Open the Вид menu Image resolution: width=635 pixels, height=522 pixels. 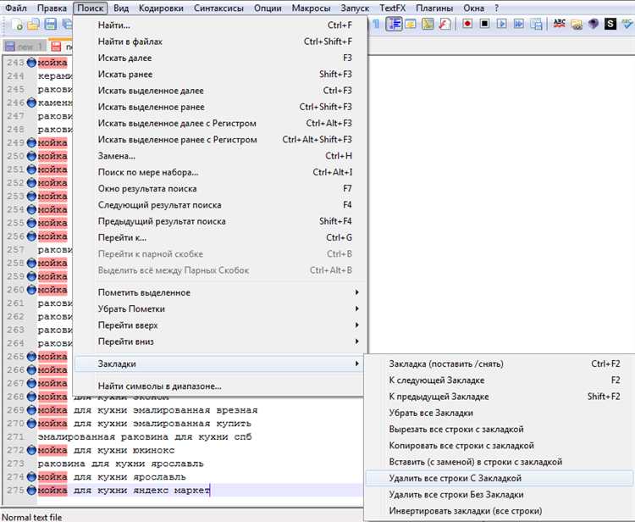(x=121, y=8)
